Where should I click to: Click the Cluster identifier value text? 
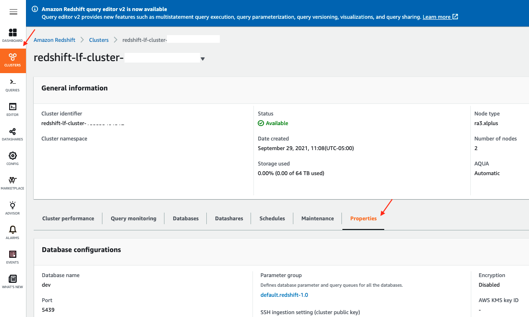click(83, 123)
